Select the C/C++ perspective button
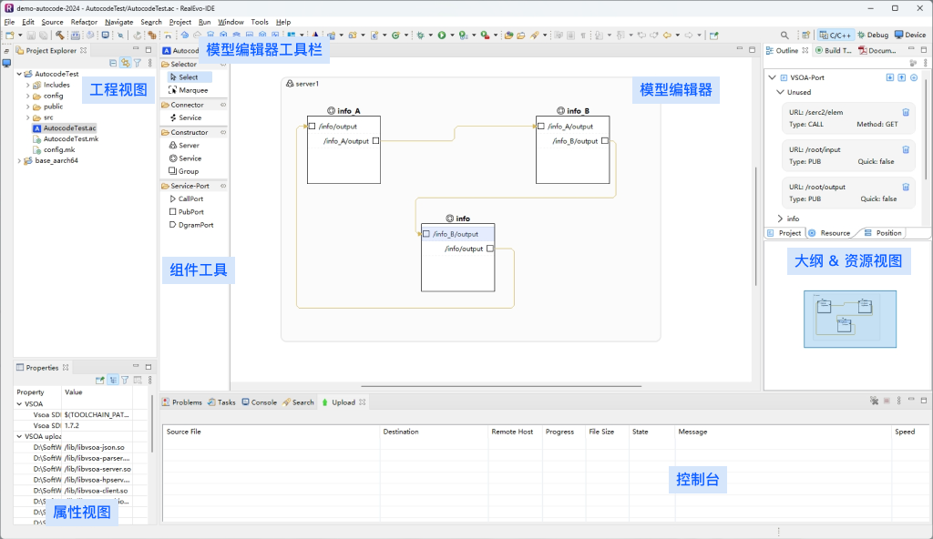Screen dimensions: 933x539 tap(836, 36)
